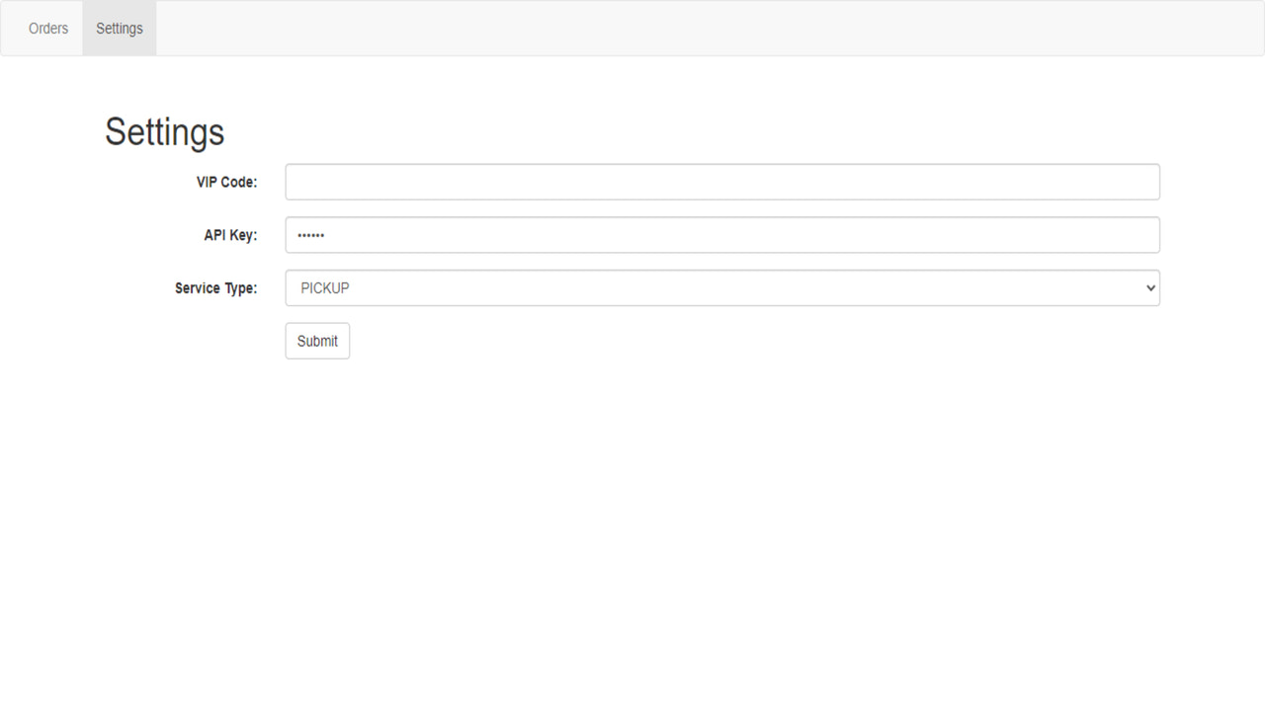This screenshot has height=711, width=1265.
Task: Expand the PICKUP selection chevron
Action: tap(1148, 287)
